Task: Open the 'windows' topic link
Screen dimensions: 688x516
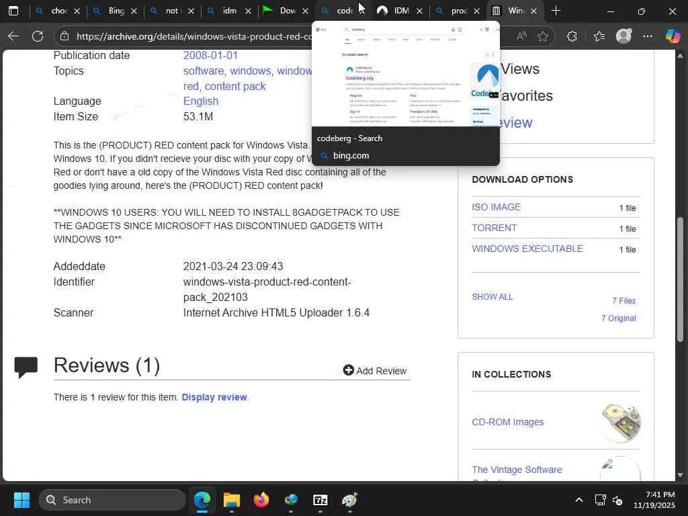Action: [251, 71]
